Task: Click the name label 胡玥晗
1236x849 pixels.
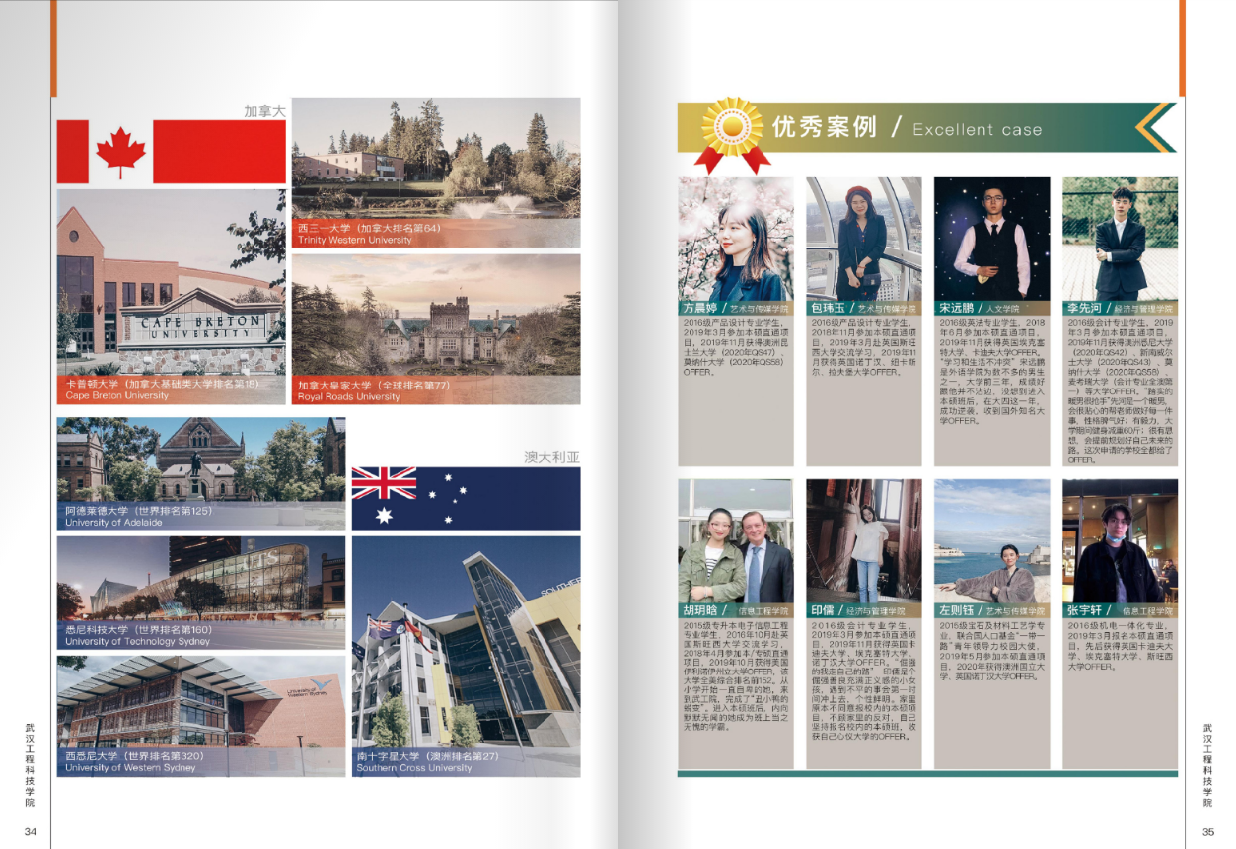Action: (700, 610)
